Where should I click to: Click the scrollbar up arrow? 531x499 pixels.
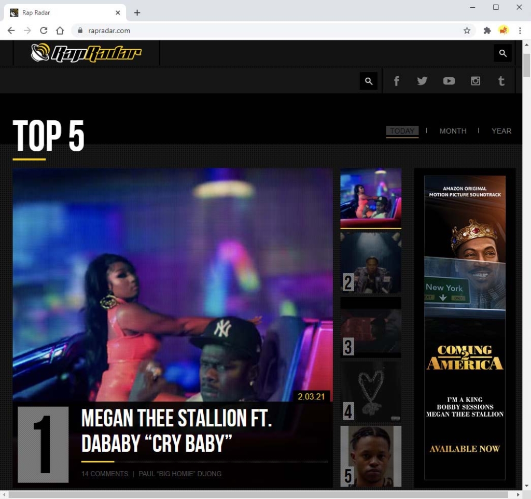click(x=527, y=45)
